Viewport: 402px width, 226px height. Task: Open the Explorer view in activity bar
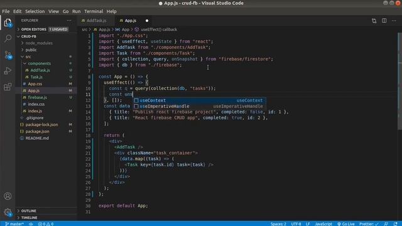pyautogui.click(x=8, y=23)
